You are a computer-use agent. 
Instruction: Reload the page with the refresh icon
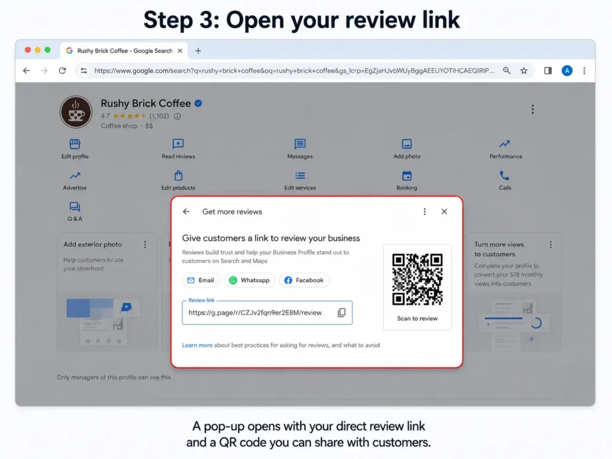coord(62,71)
